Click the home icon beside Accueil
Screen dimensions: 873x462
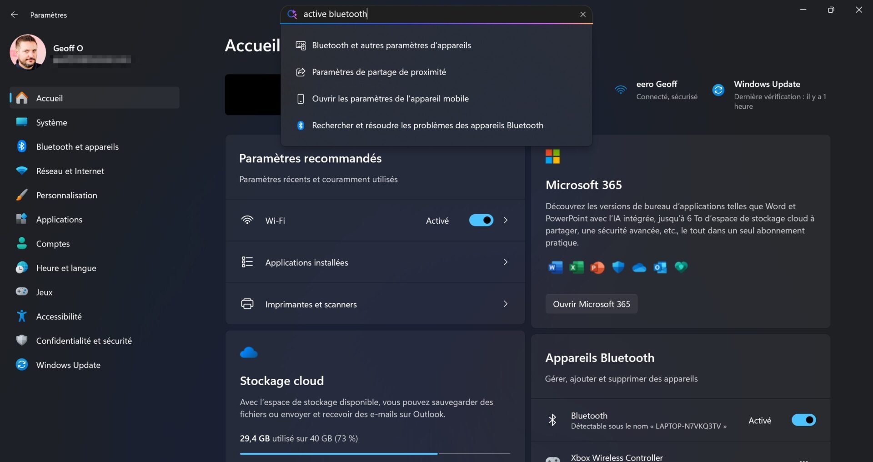tap(22, 98)
